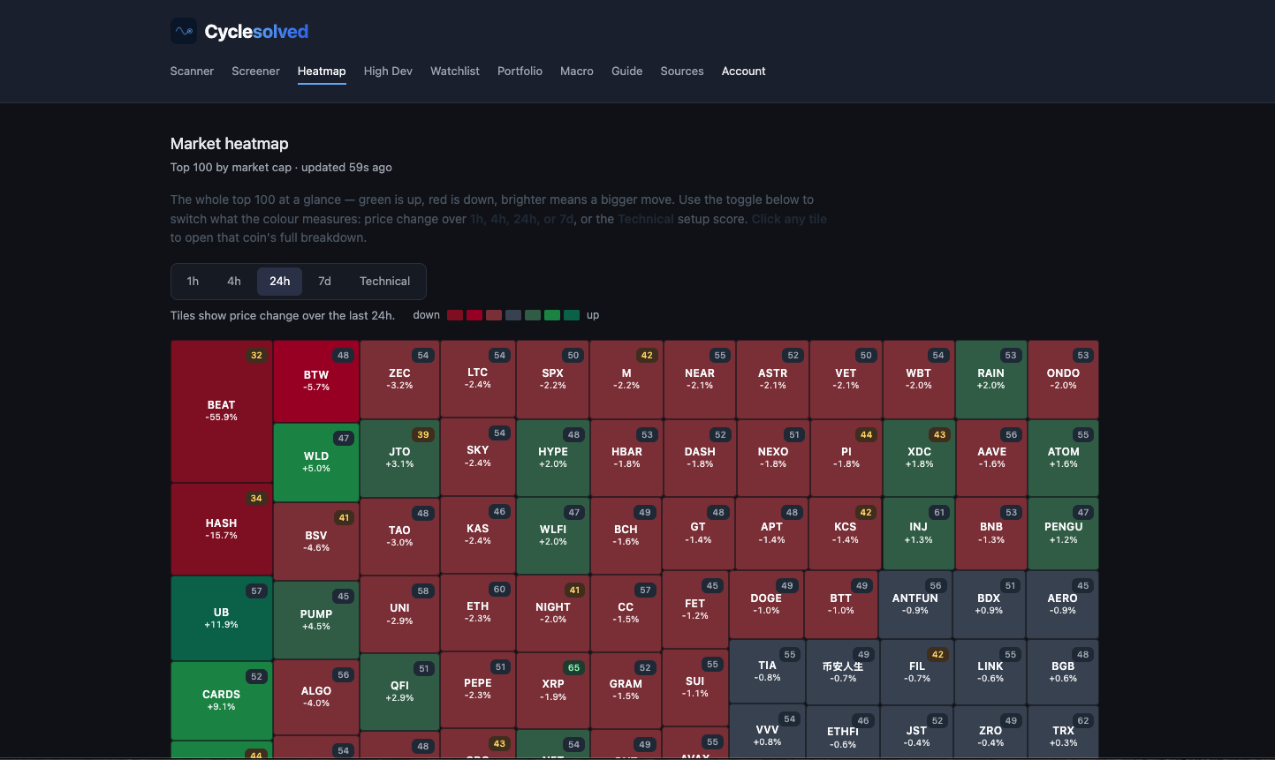View the Macro page
Image resolution: width=1275 pixels, height=760 pixels.
tap(577, 71)
